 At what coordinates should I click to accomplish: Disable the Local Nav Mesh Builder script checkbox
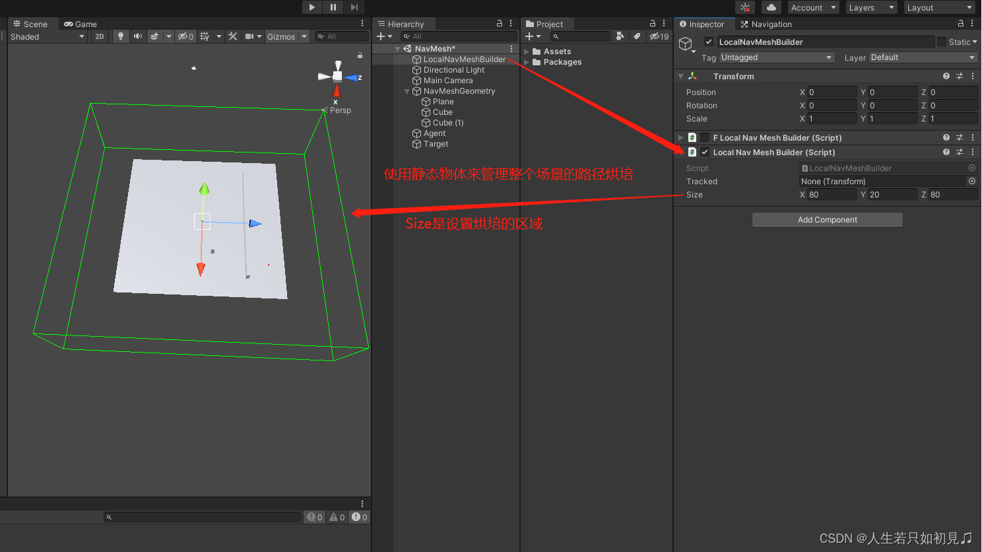pos(704,152)
